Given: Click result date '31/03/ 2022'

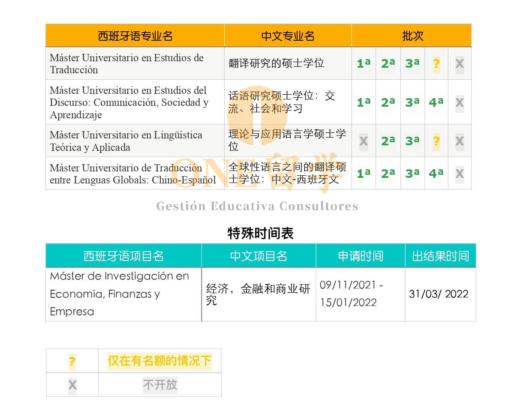Looking at the screenshot, I should (439, 294).
